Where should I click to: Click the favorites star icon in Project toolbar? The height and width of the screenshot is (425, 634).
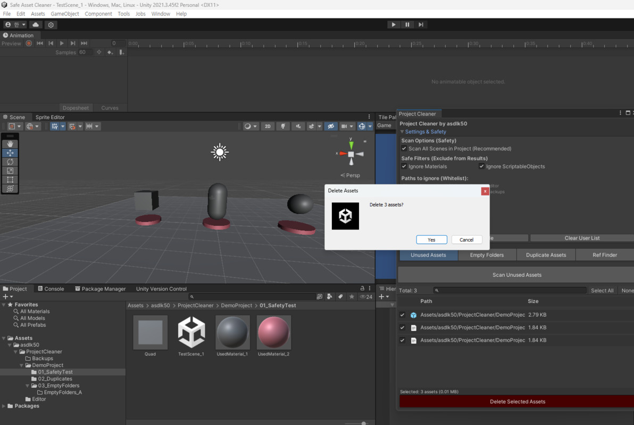tap(352, 296)
